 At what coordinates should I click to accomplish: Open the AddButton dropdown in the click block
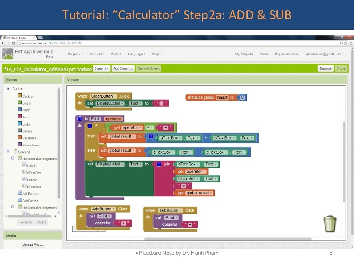114,209
